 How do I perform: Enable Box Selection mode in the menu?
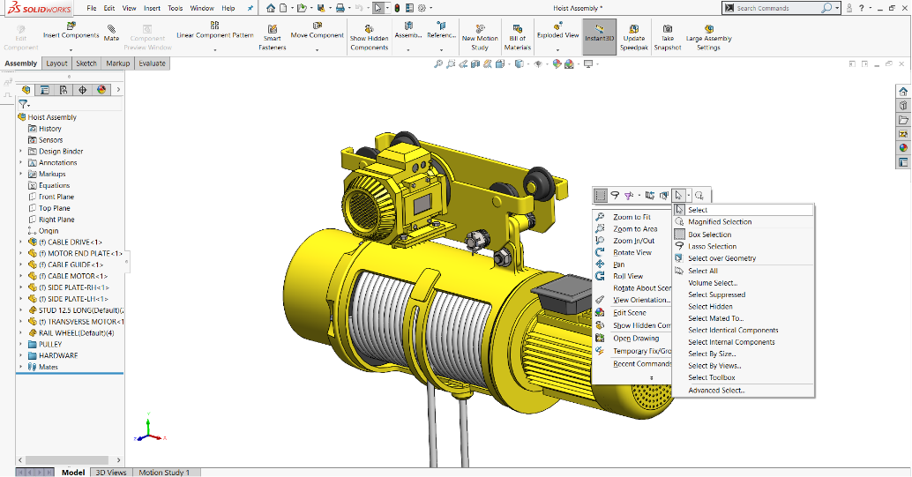pos(709,235)
